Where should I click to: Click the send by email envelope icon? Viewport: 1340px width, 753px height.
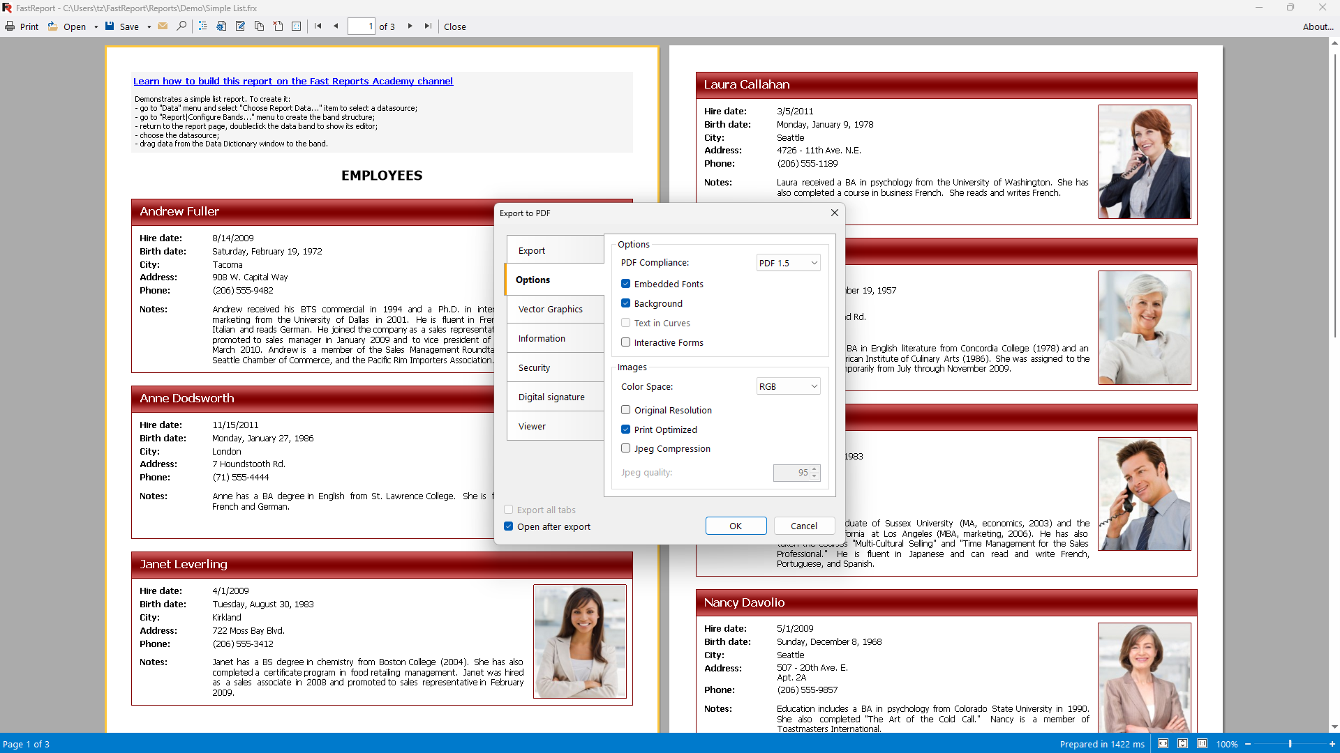click(163, 26)
